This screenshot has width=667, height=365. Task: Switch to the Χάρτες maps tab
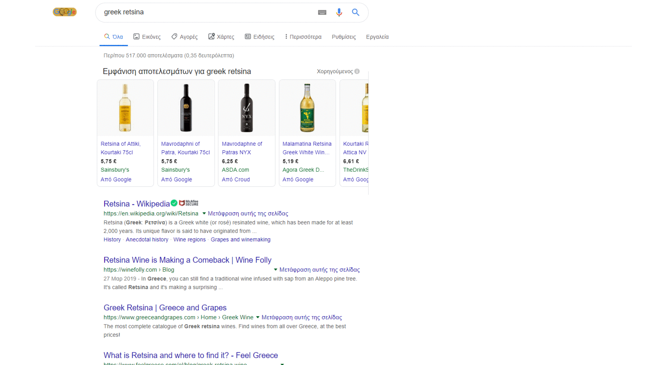[221, 37]
